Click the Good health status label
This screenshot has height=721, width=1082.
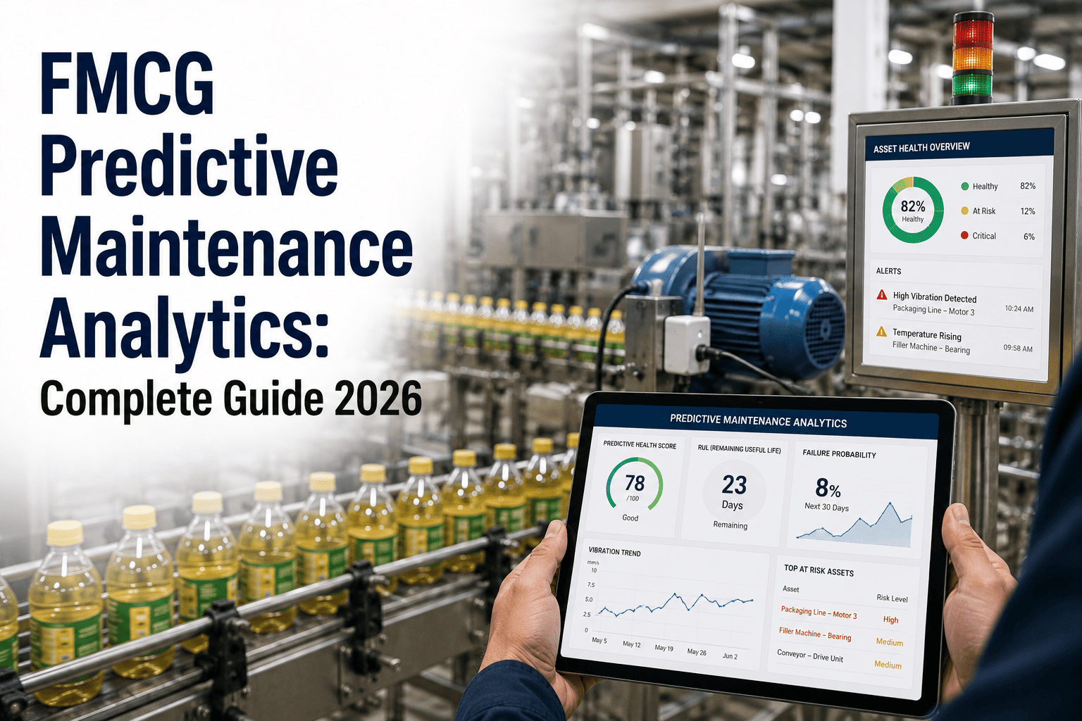coord(630,518)
